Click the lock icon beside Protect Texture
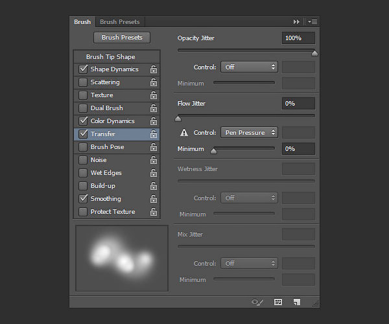The image size is (389, 324). (x=154, y=212)
